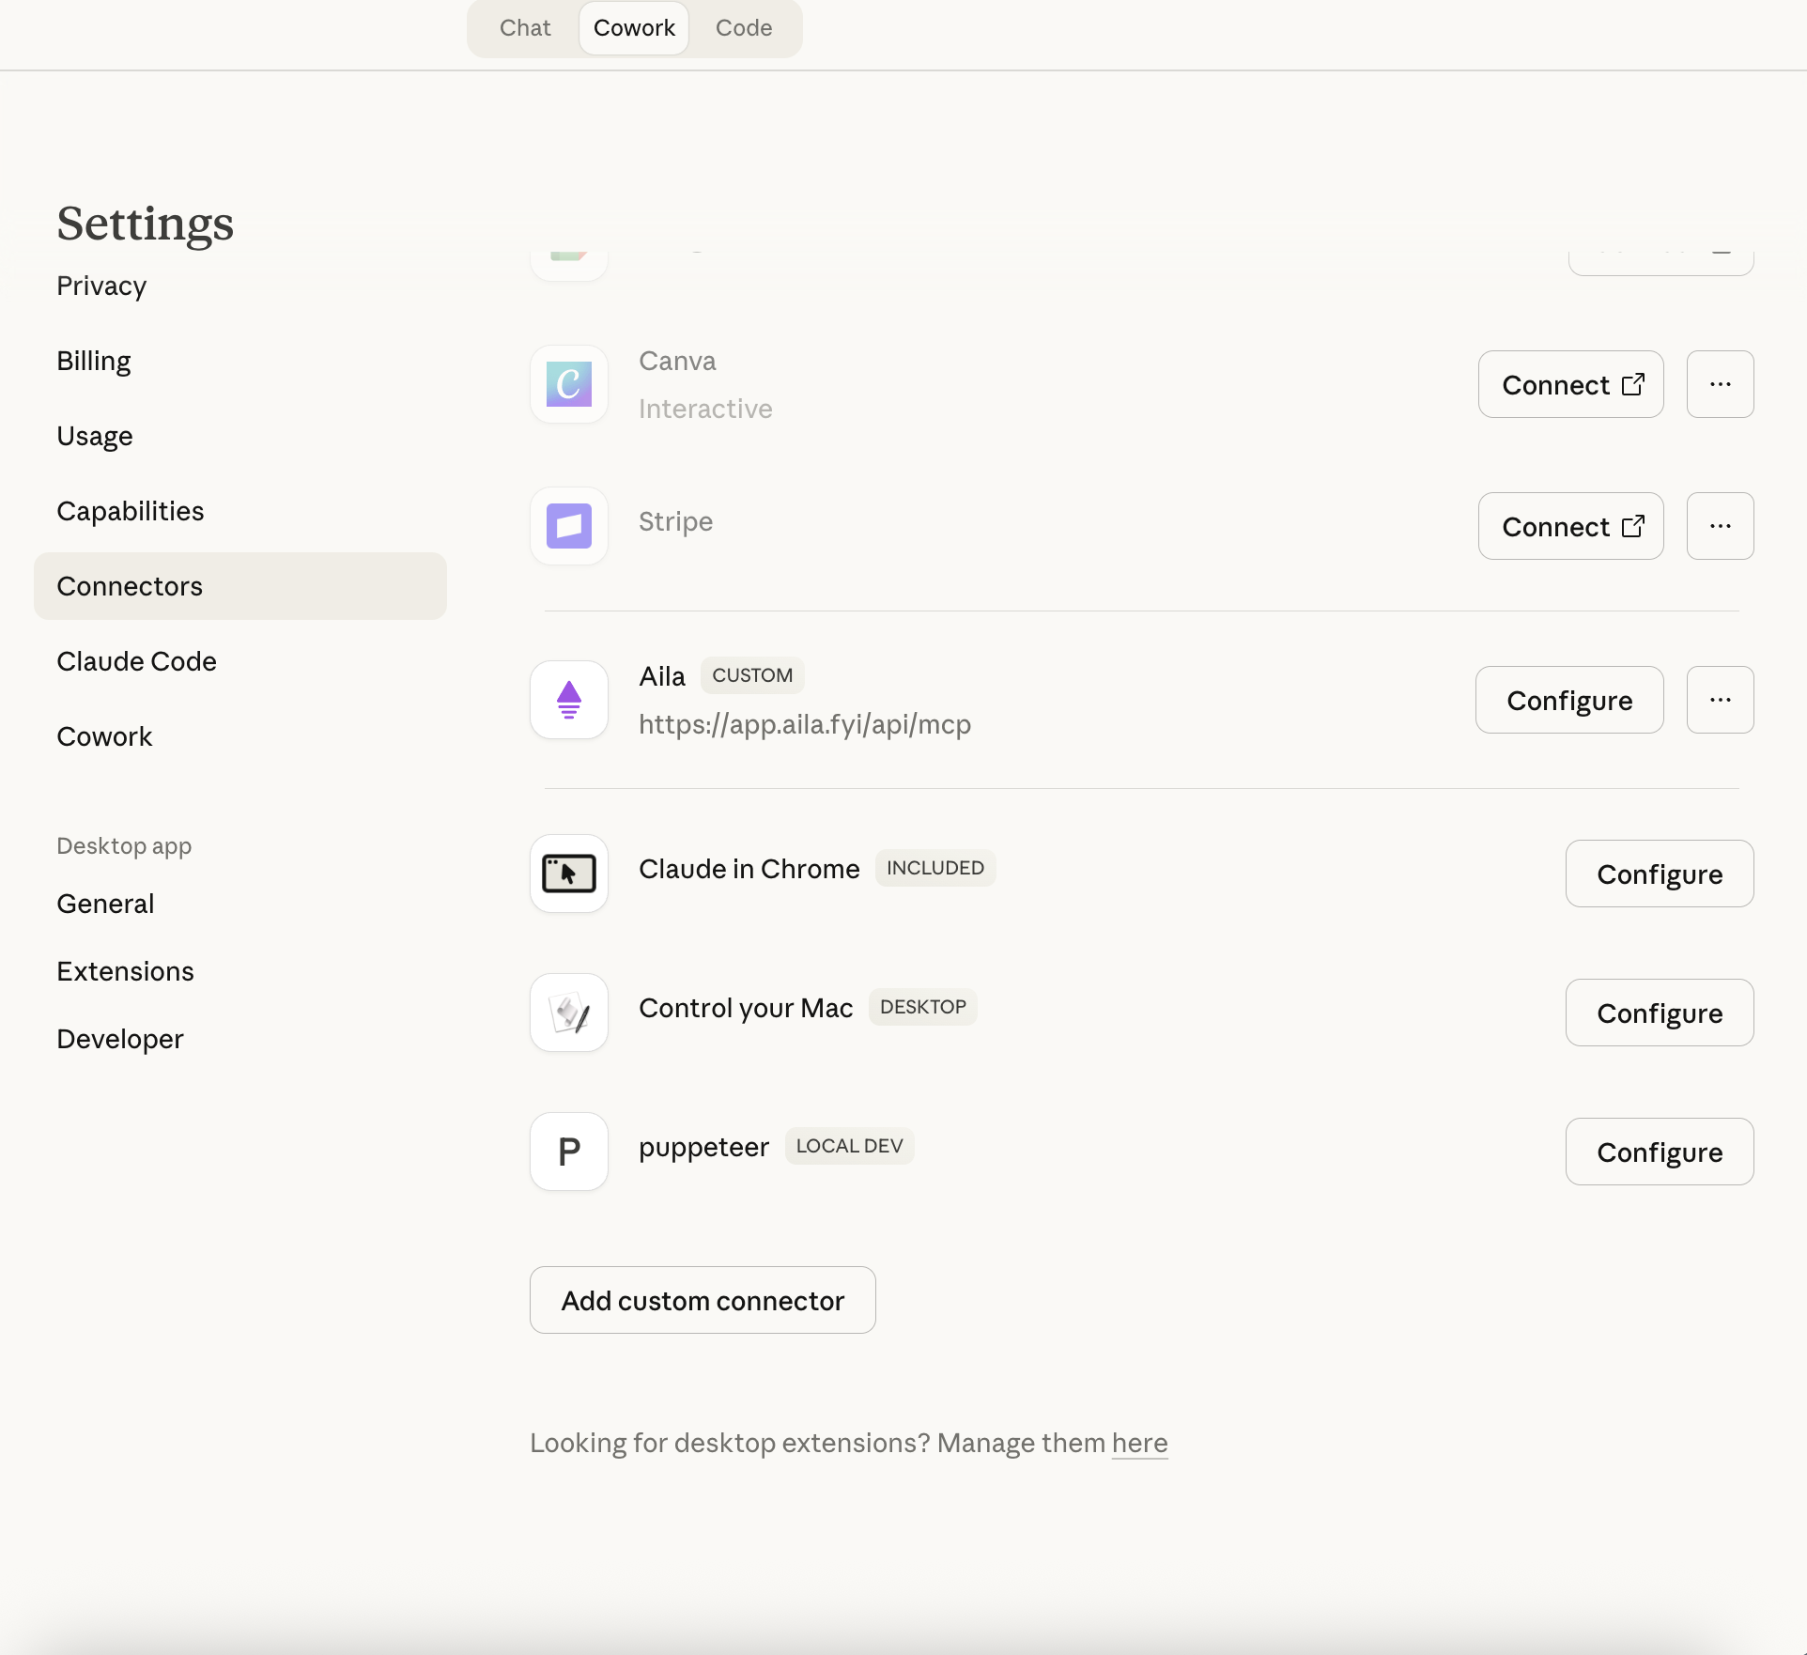Switch to the Code tab

click(743, 28)
